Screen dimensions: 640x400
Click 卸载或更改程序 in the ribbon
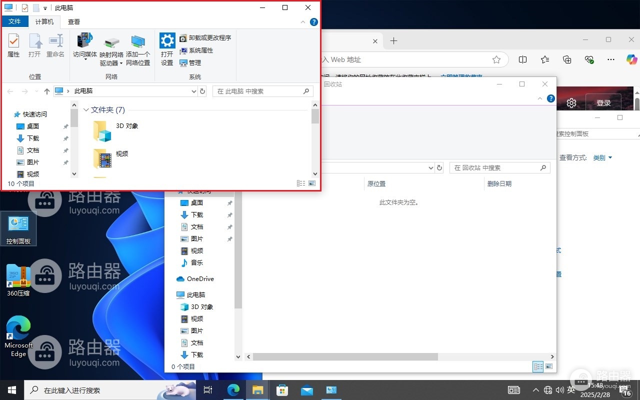point(205,38)
